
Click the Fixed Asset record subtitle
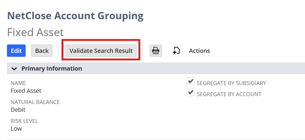point(35,32)
